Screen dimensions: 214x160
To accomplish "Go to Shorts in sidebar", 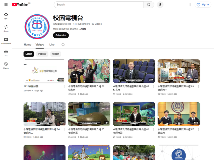I will 6,28.
